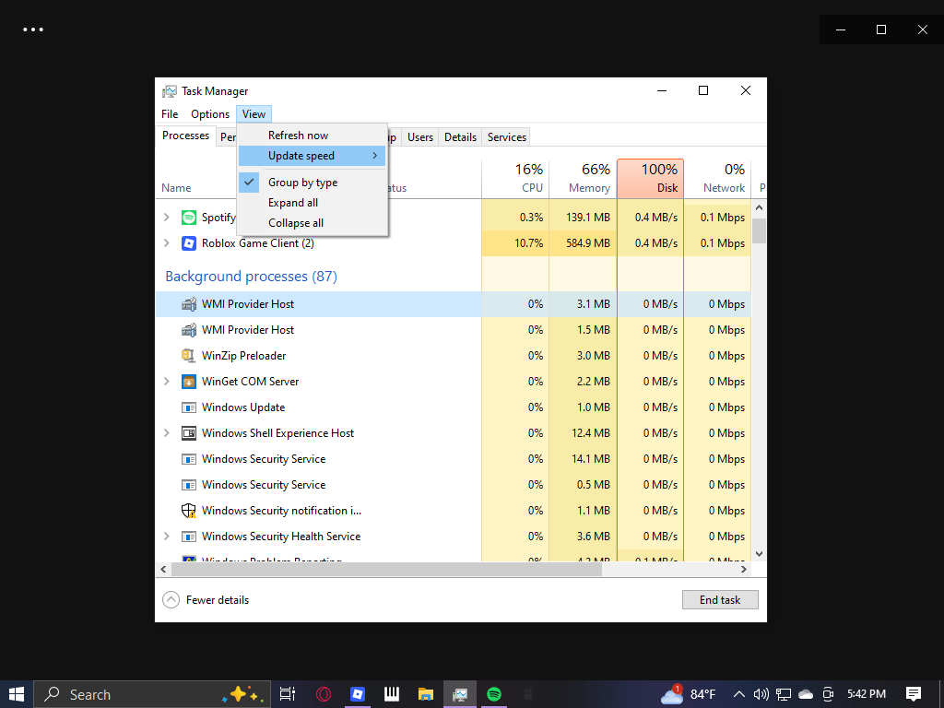The height and width of the screenshot is (708, 944).
Task: Click the horizontal scrollbar right arrow
Action: [x=744, y=569]
